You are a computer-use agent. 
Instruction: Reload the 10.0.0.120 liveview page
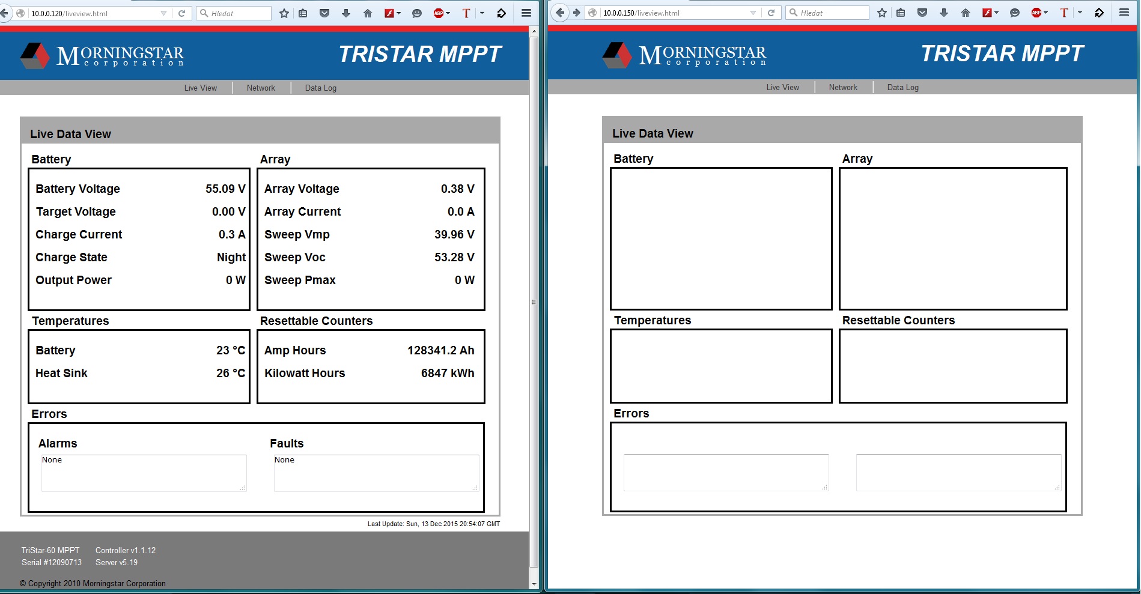click(x=181, y=13)
